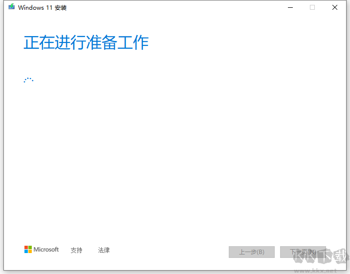Close the Windows 11 setup window
350x274 pixels.
(x=335, y=7)
